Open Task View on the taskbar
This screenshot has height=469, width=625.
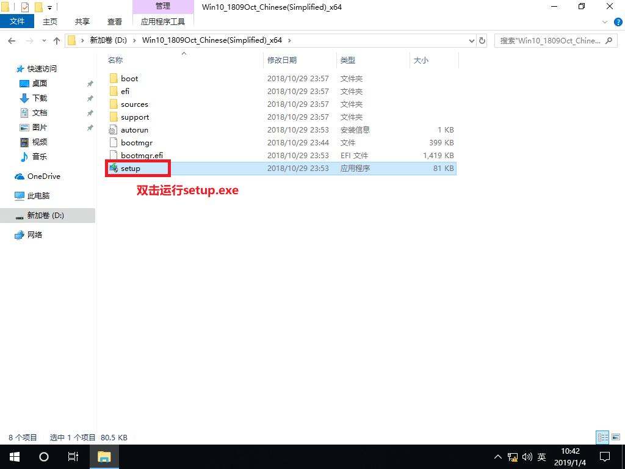tap(73, 457)
